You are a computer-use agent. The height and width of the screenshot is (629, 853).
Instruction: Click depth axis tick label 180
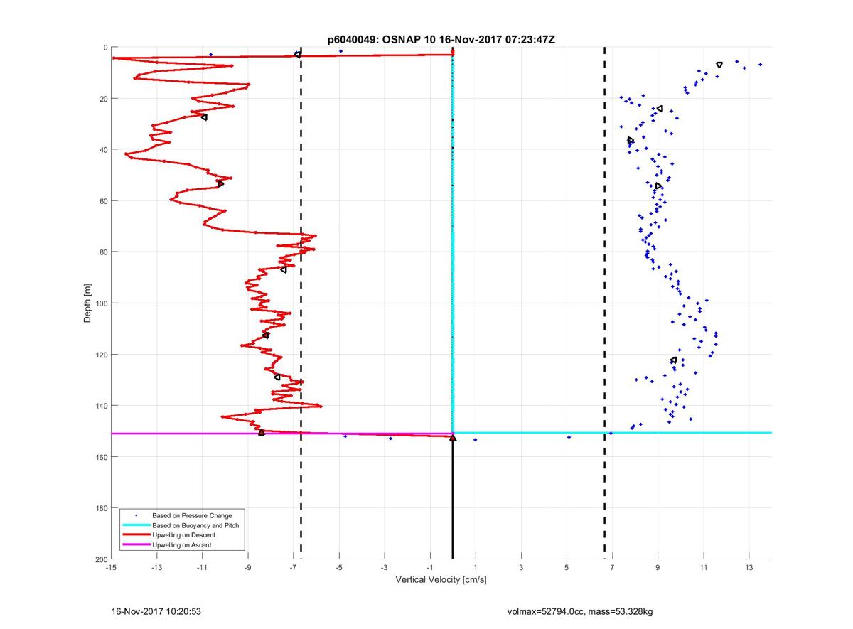pos(101,508)
